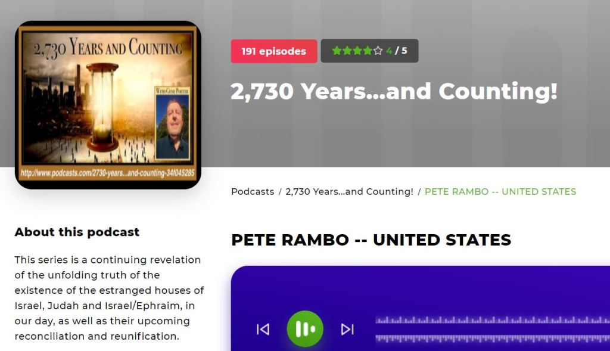
Task: Open the 191 episodes badge
Action: (274, 51)
